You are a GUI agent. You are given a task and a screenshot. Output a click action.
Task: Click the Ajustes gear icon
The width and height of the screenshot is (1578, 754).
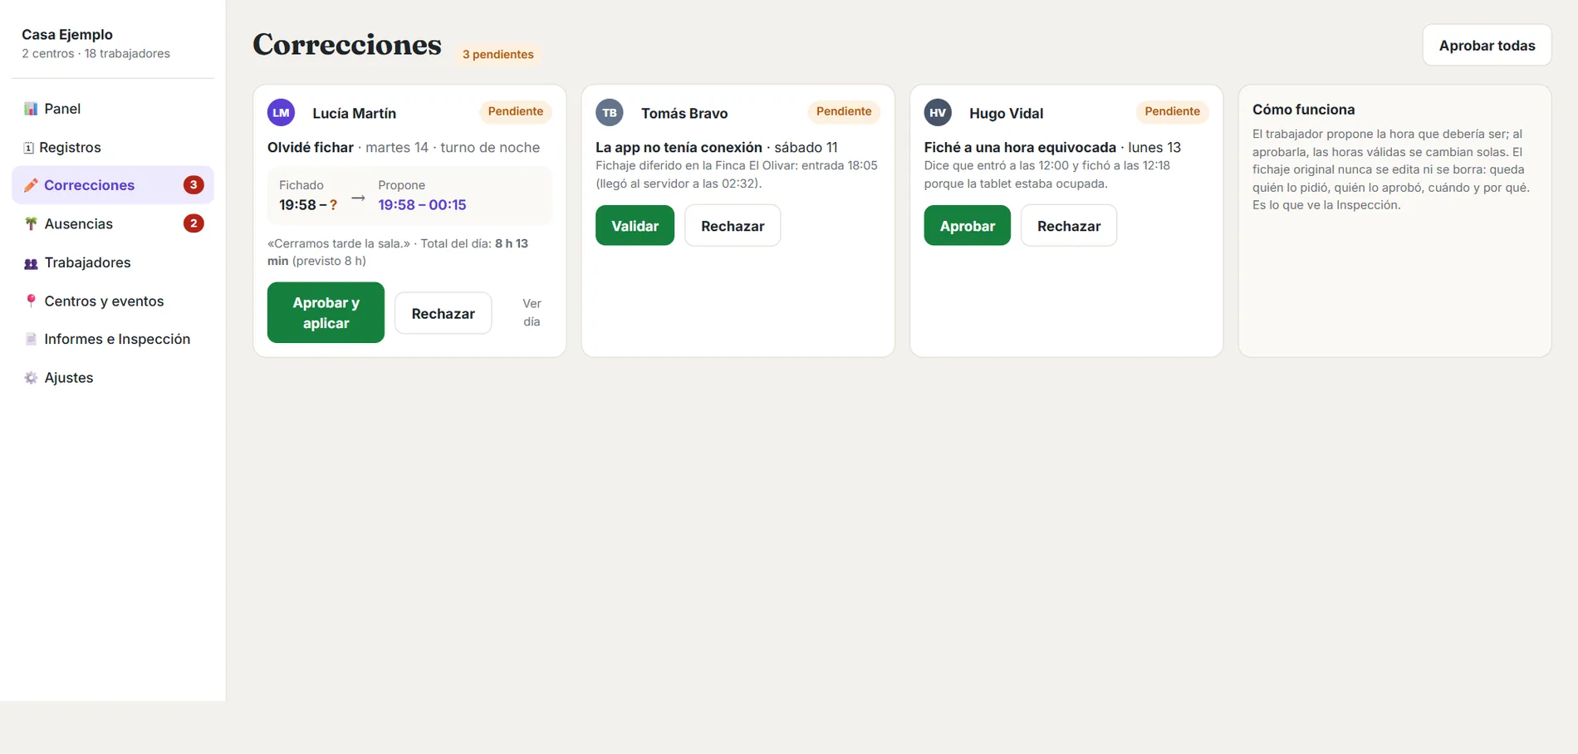click(31, 378)
